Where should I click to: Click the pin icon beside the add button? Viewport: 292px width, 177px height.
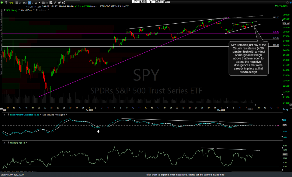(x=6, y=2)
